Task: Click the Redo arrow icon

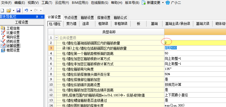Action: [x=36, y=10]
